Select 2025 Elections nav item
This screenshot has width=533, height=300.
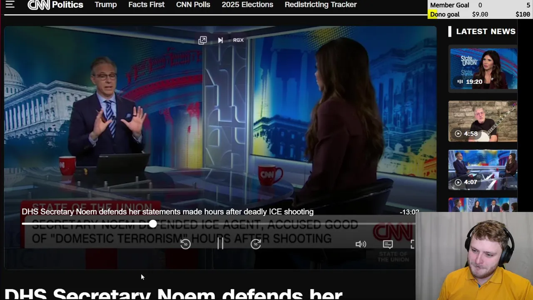(x=247, y=5)
